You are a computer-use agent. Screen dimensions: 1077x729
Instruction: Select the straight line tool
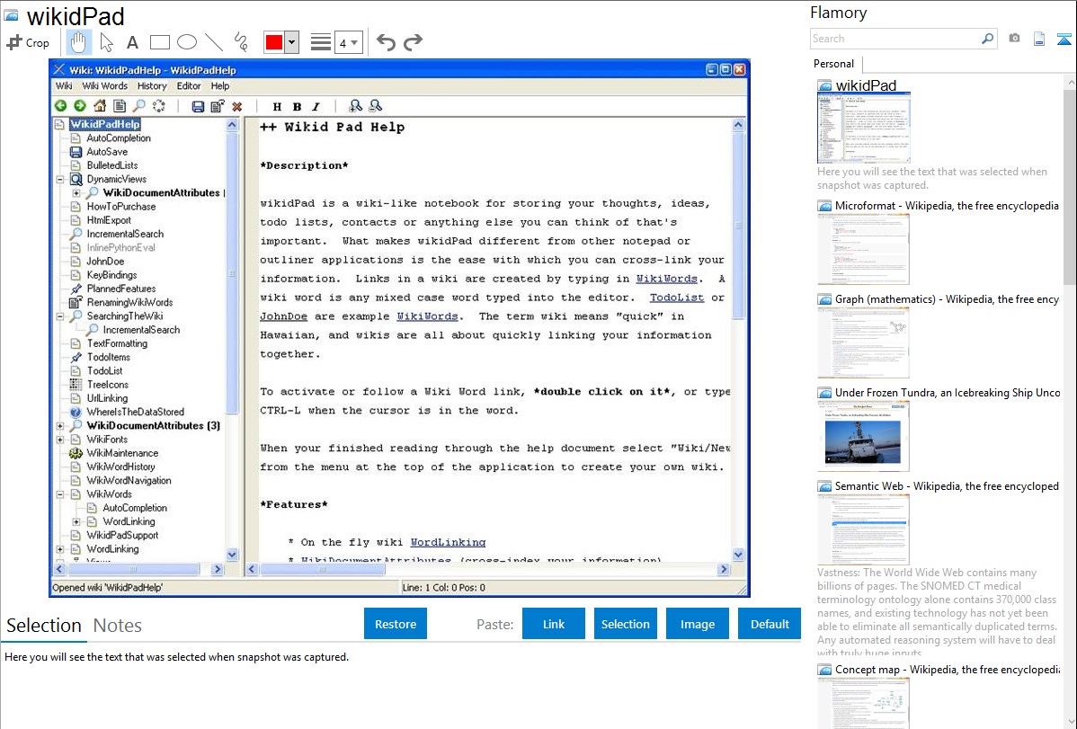(x=214, y=42)
